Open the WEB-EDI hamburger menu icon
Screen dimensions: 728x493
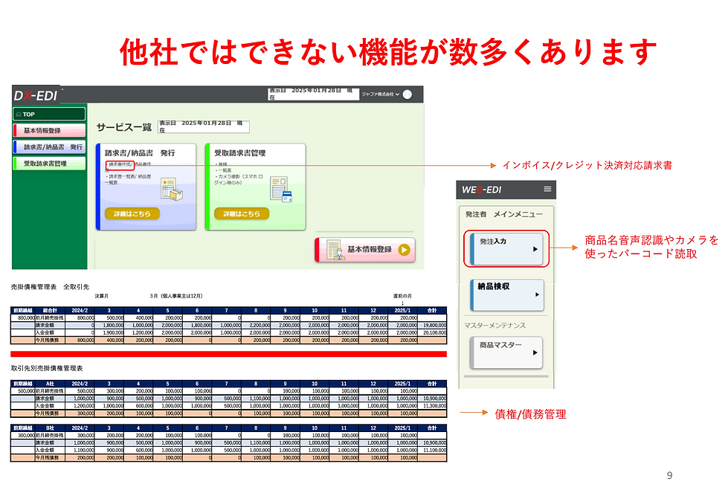[x=547, y=189]
